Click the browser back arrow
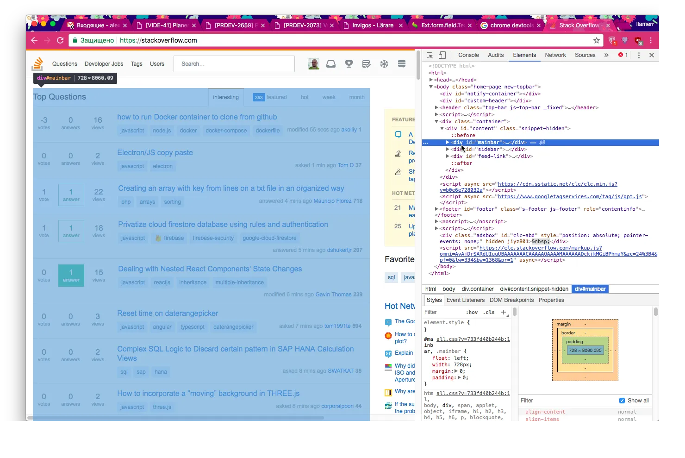685x458 pixels. tap(34, 40)
